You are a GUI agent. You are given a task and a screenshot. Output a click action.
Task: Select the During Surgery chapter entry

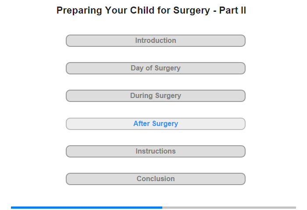click(x=155, y=96)
